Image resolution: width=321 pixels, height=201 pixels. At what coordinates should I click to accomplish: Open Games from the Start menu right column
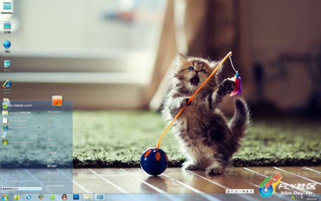(50, 139)
